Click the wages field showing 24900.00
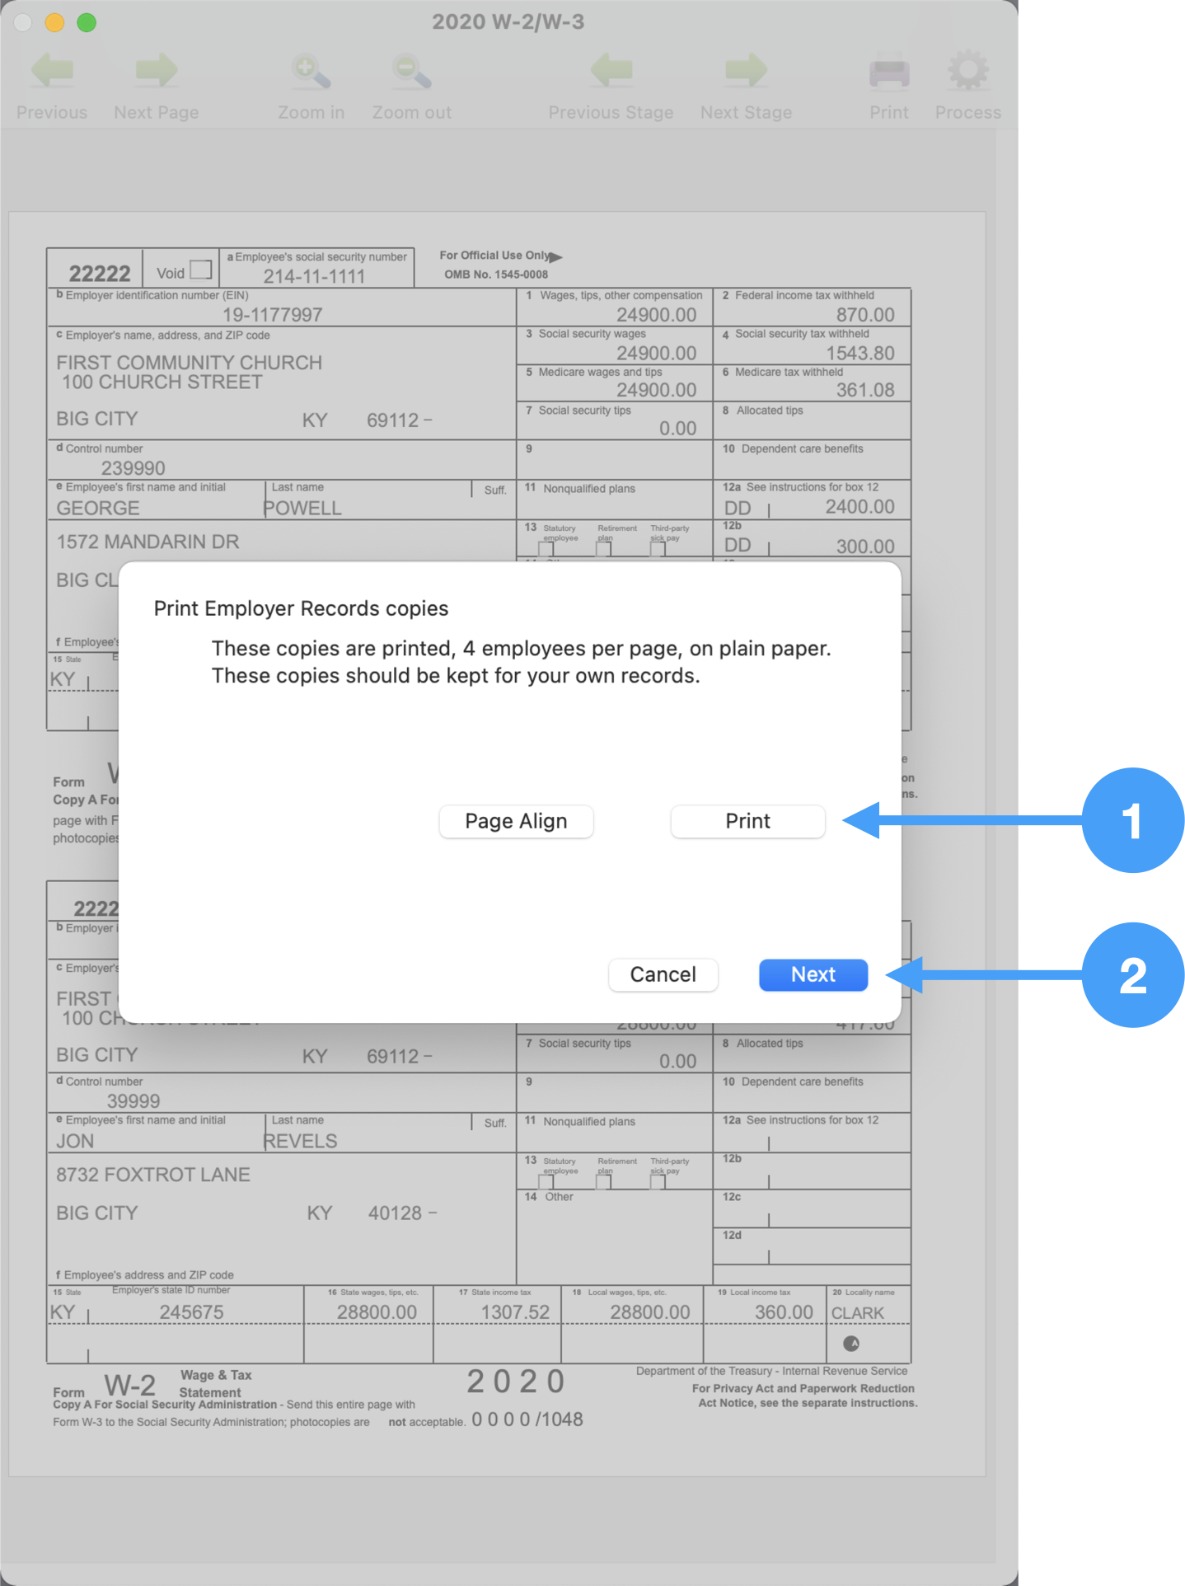 point(656,315)
